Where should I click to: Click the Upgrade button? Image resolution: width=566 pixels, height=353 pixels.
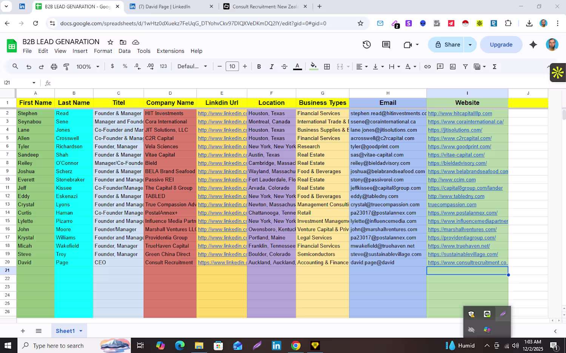point(501,45)
